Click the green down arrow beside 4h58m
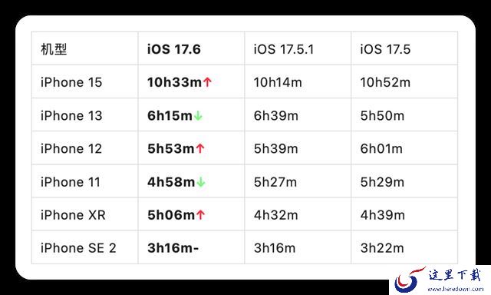This screenshot has height=295, width=491. pyautogui.click(x=201, y=182)
